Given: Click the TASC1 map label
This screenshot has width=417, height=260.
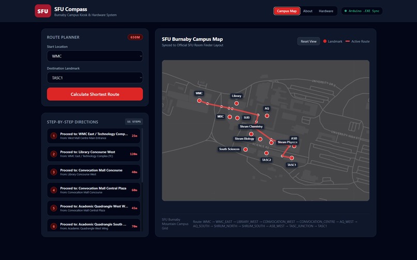Looking at the screenshot, I should 291,165.
